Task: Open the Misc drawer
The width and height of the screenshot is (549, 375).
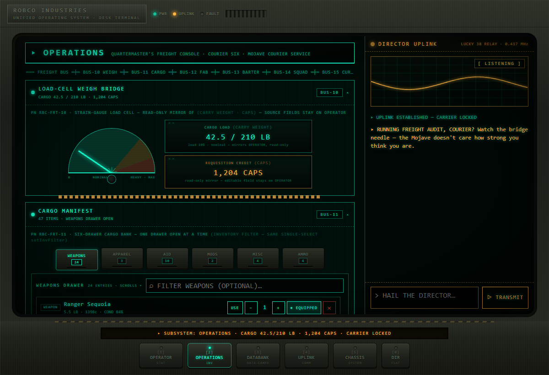Action: pos(258,258)
